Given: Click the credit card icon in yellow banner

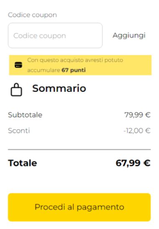Looking at the screenshot, I should click(18, 65).
